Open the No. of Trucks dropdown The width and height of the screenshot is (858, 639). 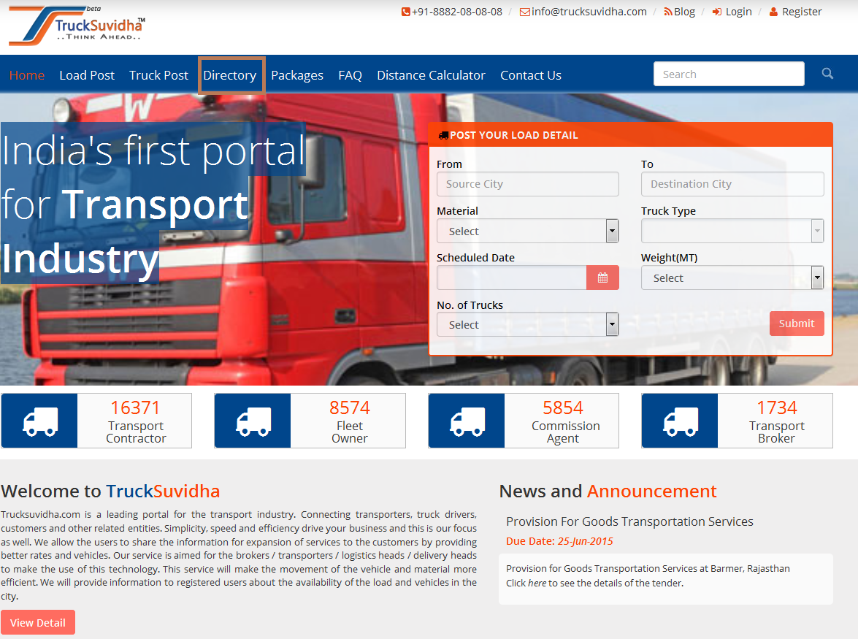(527, 325)
